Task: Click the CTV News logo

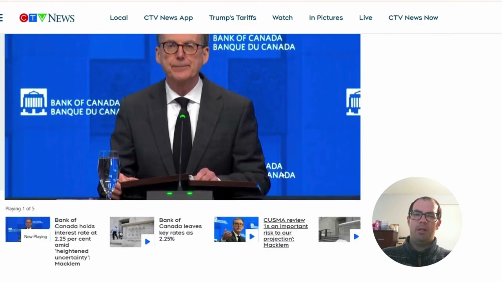Action: click(x=47, y=18)
